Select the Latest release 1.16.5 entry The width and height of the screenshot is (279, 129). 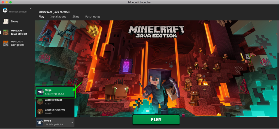[54, 102]
